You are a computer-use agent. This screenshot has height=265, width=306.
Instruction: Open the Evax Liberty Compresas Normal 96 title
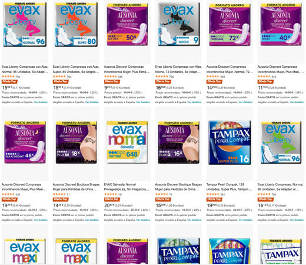[281, 187]
